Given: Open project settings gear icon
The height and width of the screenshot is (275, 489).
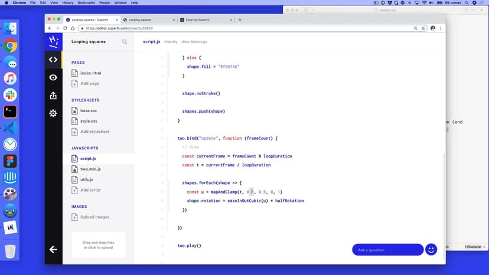Looking at the screenshot, I should pos(53,113).
